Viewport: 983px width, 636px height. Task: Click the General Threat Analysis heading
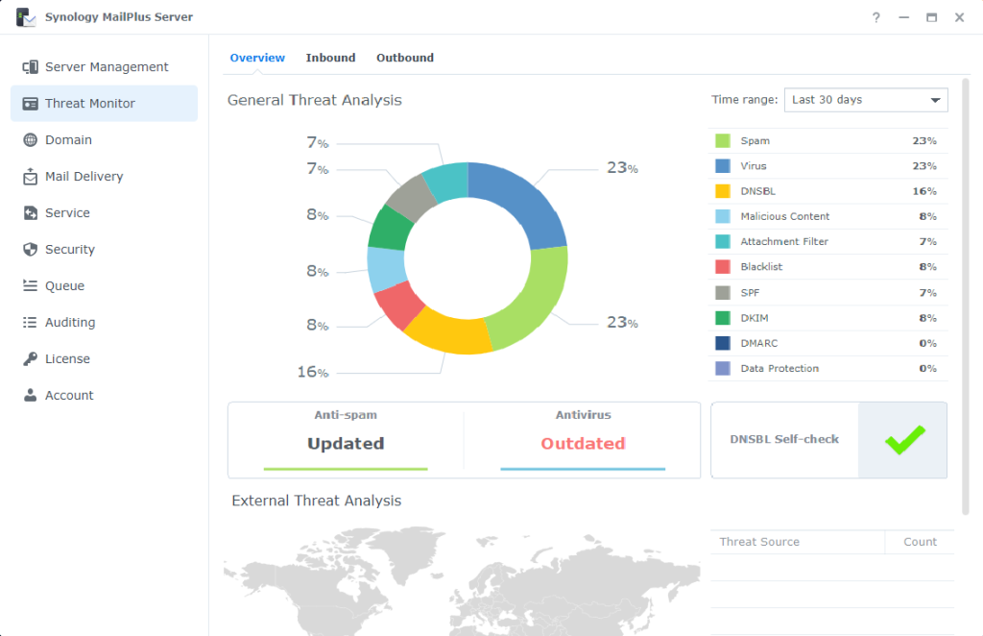pyautogui.click(x=315, y=100)
